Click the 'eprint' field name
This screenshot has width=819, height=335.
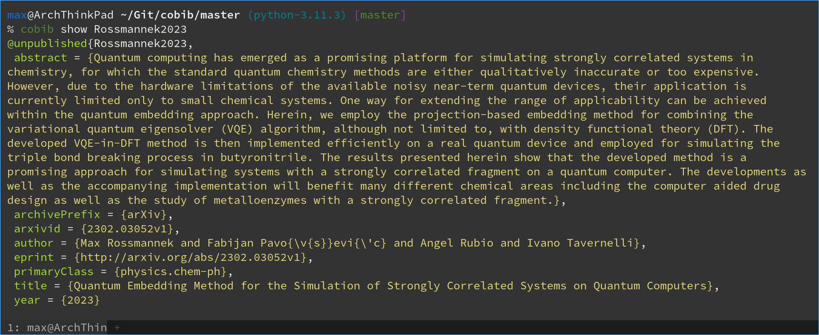[34, 258]
